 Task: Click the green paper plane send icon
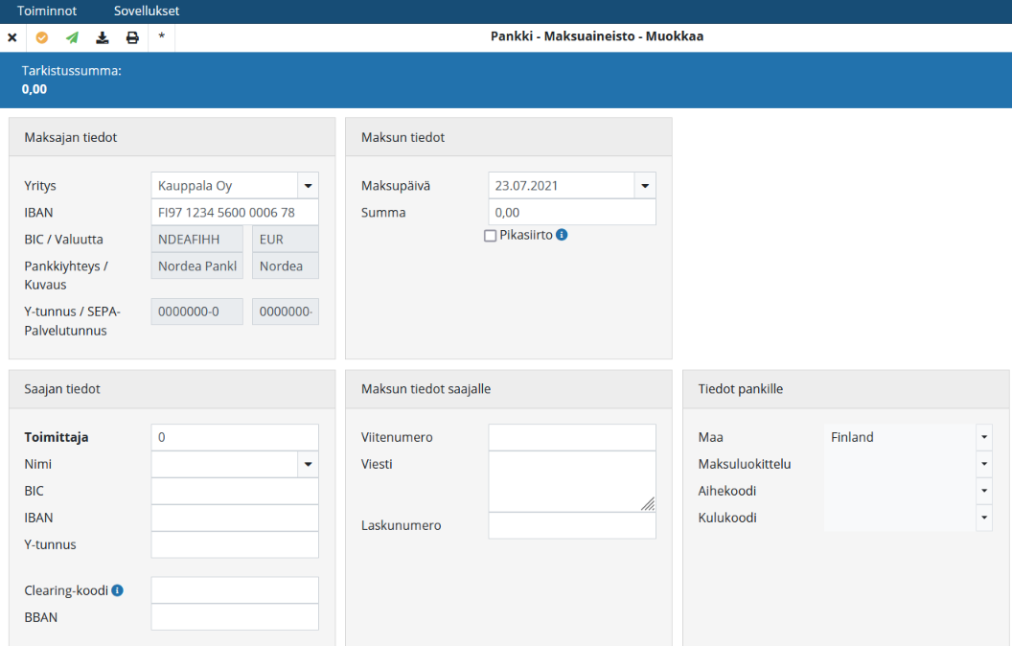tap(72, 37)
